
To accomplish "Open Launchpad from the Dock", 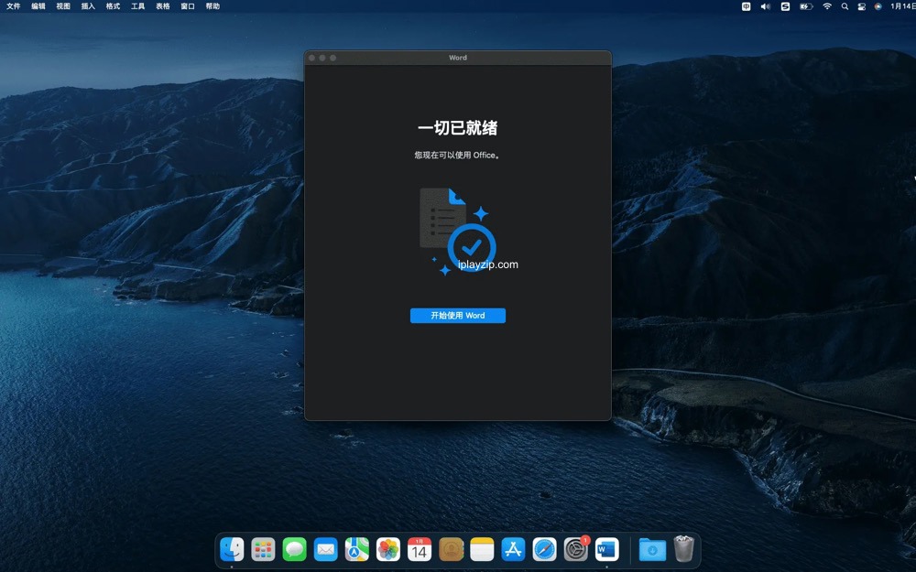I will coord(263,549).
